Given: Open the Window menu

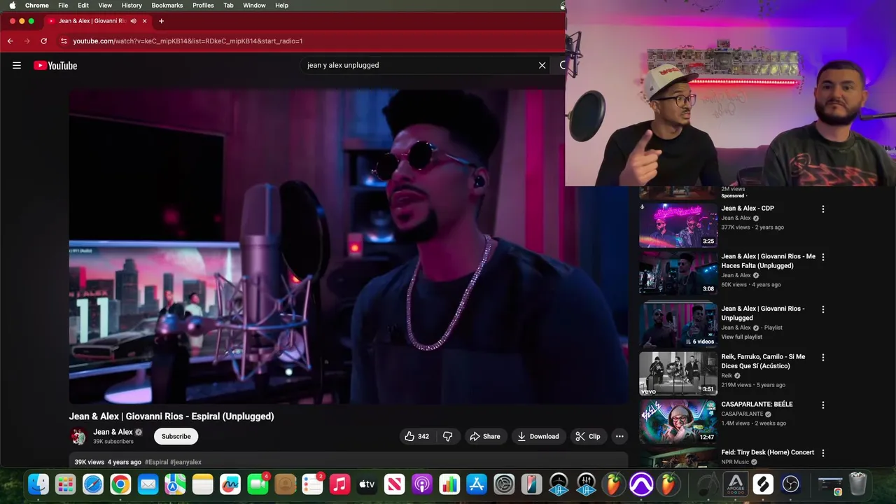Looking at the screenshot, I should coord(254,5).
